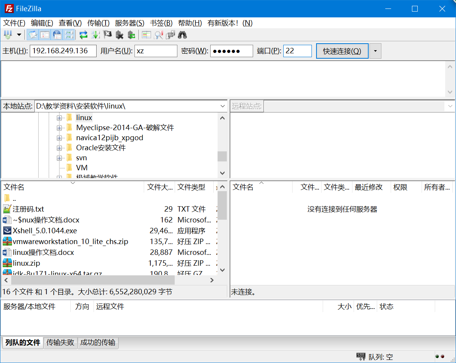Click the local file list horizontal scrollbar

93,280
